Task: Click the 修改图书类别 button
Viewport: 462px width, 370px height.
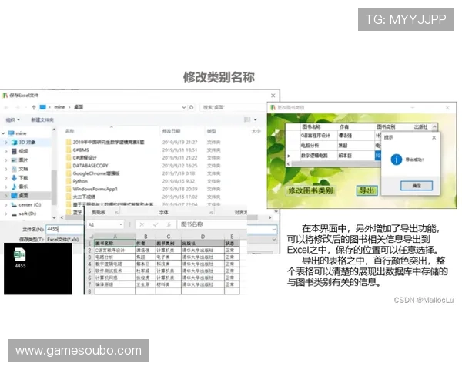Action: pyautogui.click(x=310, y=190)
